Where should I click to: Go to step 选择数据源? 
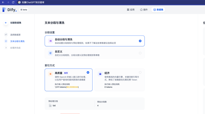[15, 35]
